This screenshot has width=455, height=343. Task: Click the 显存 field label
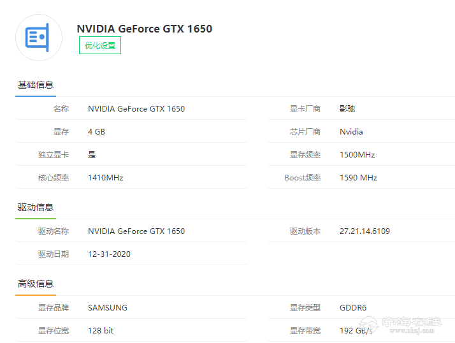point(61,132)
